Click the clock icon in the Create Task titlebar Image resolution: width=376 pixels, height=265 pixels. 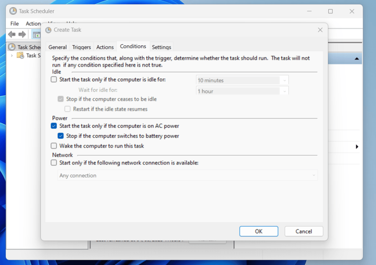(48, 30)
